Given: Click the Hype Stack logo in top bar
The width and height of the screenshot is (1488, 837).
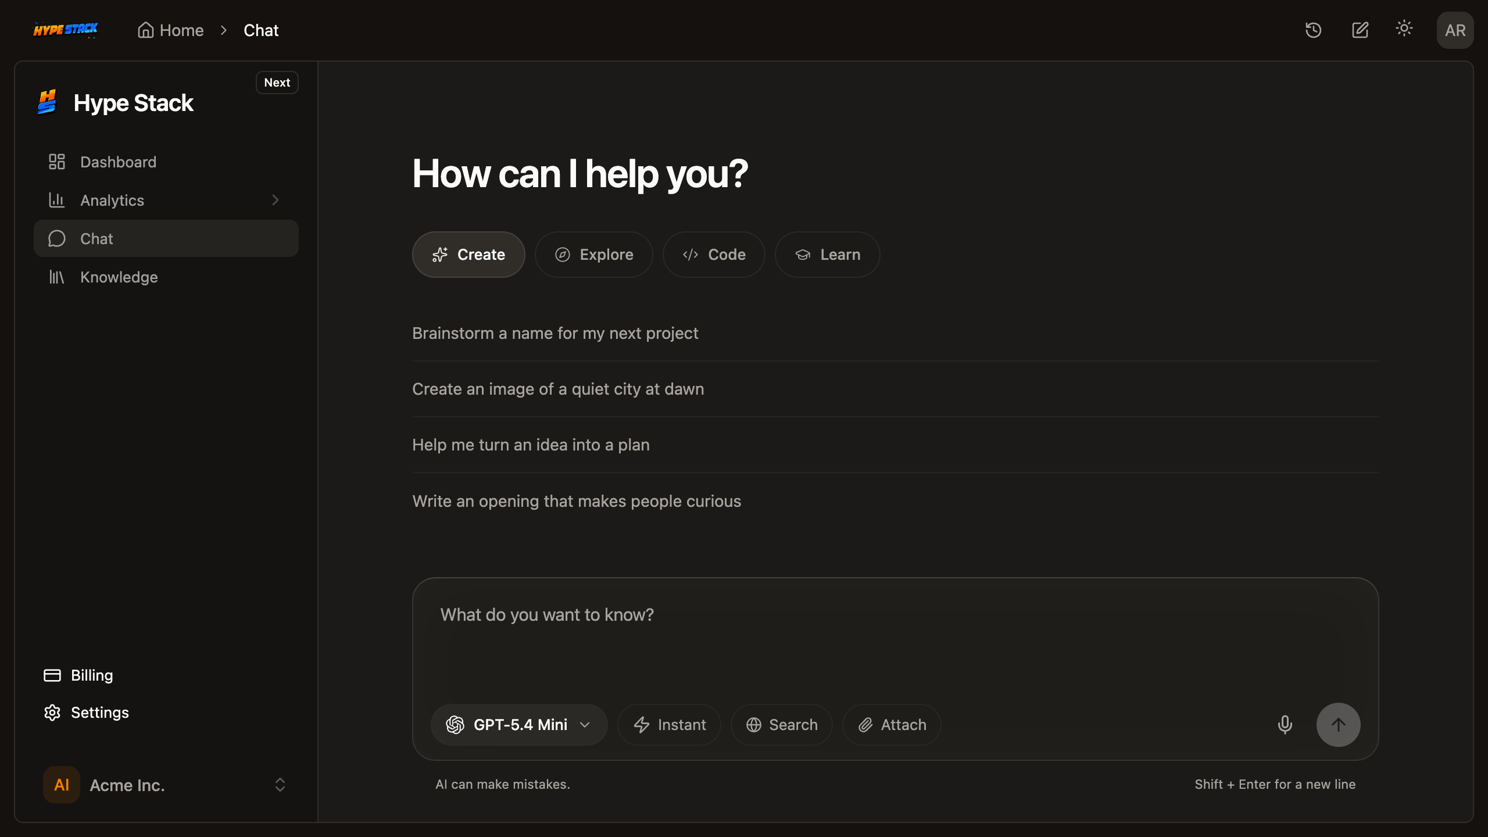Looking at the screenshot, I should click(x=66, y=30).
